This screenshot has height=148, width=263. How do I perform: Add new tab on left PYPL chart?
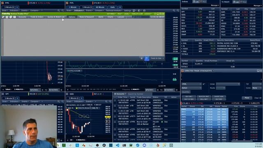click(17, 7)
